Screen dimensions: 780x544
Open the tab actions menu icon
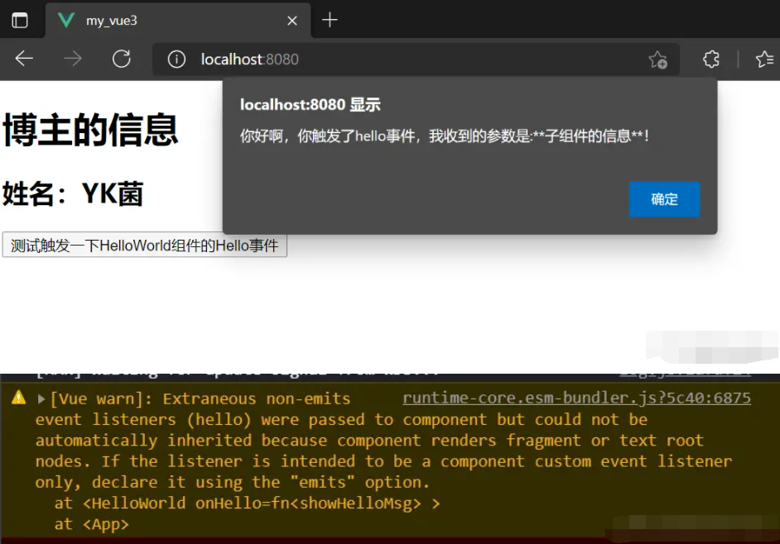click(19, 21)
